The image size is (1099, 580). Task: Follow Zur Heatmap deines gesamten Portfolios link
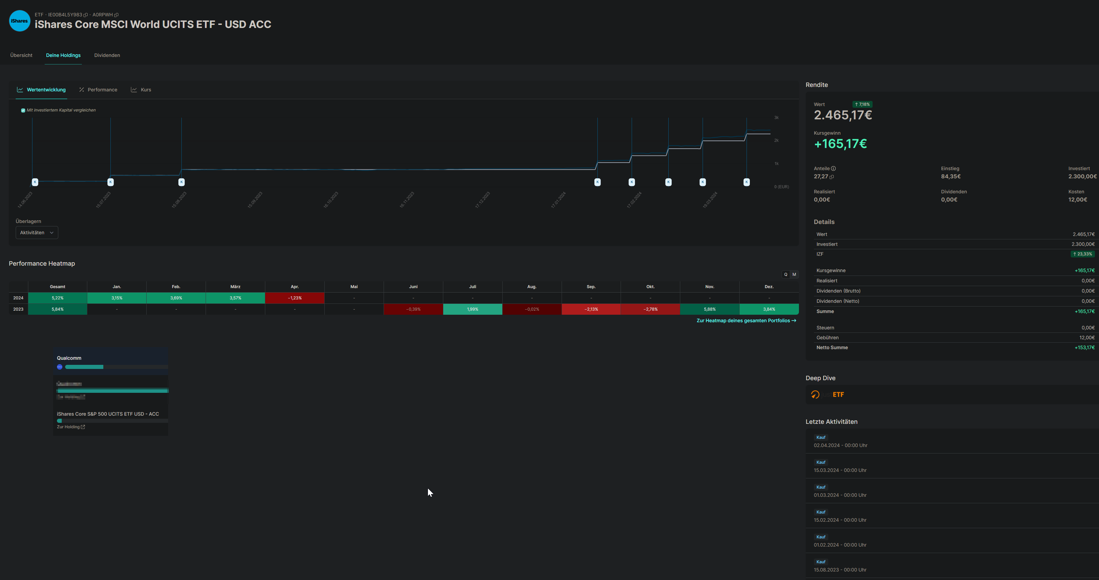pos(746,321)
